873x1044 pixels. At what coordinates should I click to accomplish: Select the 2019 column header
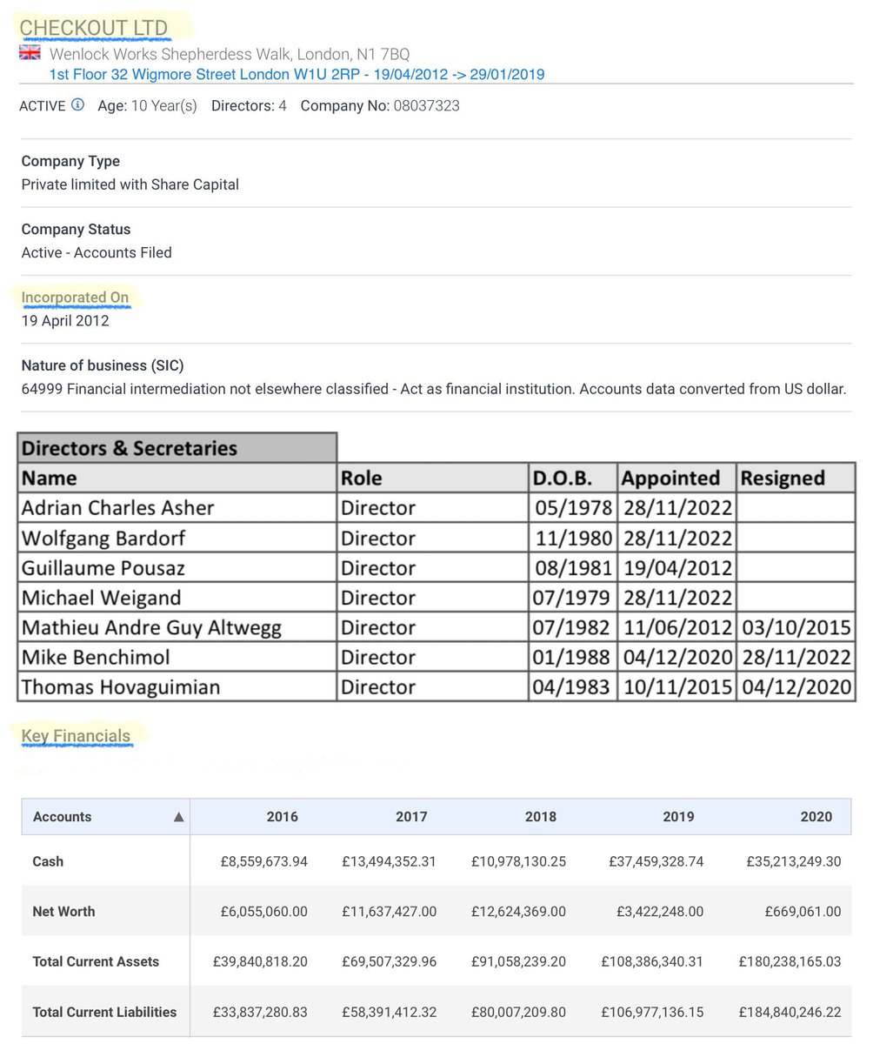[x=678, y=817]
